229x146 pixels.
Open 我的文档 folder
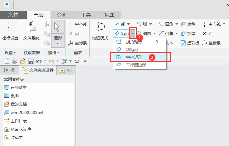pyautogui.click(x=15, y=104)
